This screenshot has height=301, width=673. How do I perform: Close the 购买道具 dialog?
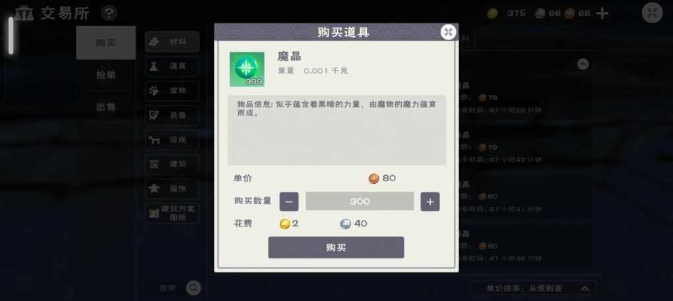coord(448,32)
